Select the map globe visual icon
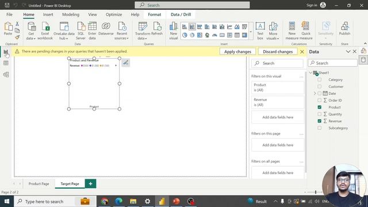 pyautogui.click(x=207, y=35)
